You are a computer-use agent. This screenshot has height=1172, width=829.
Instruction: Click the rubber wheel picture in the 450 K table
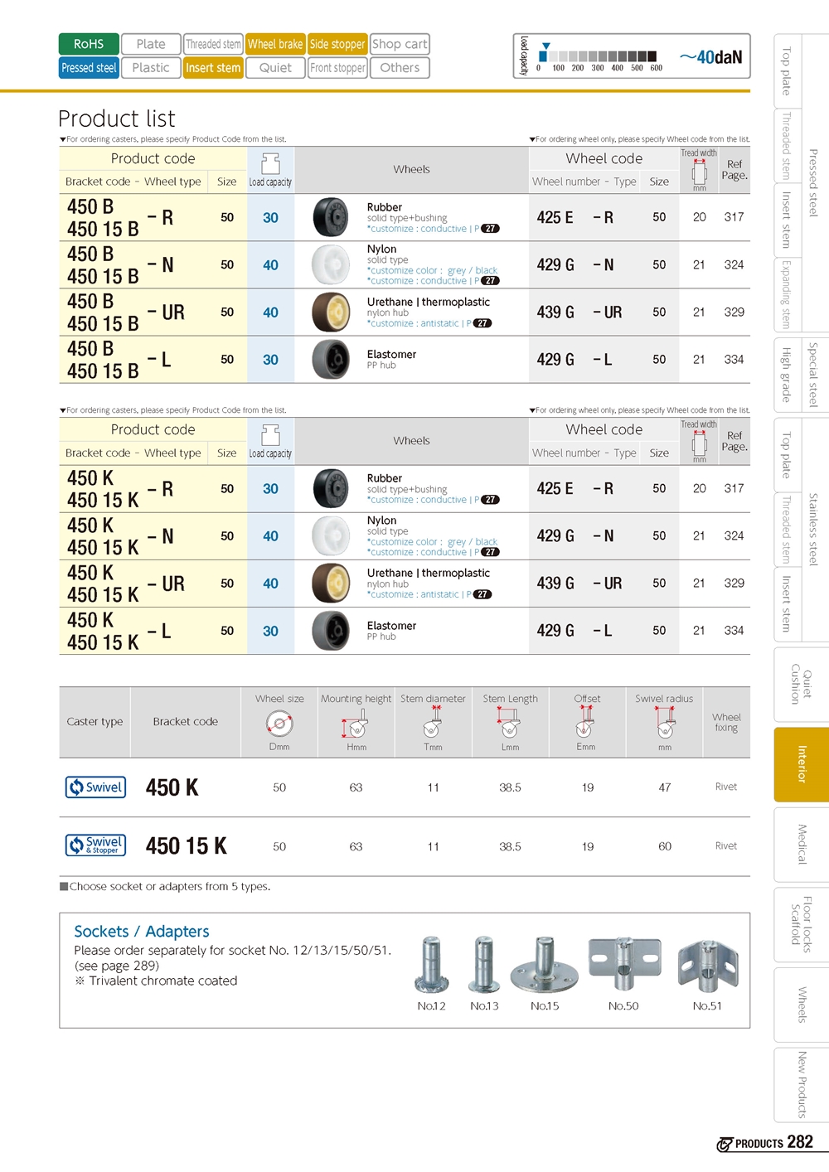pyautogui.click(x=331, y=488)
